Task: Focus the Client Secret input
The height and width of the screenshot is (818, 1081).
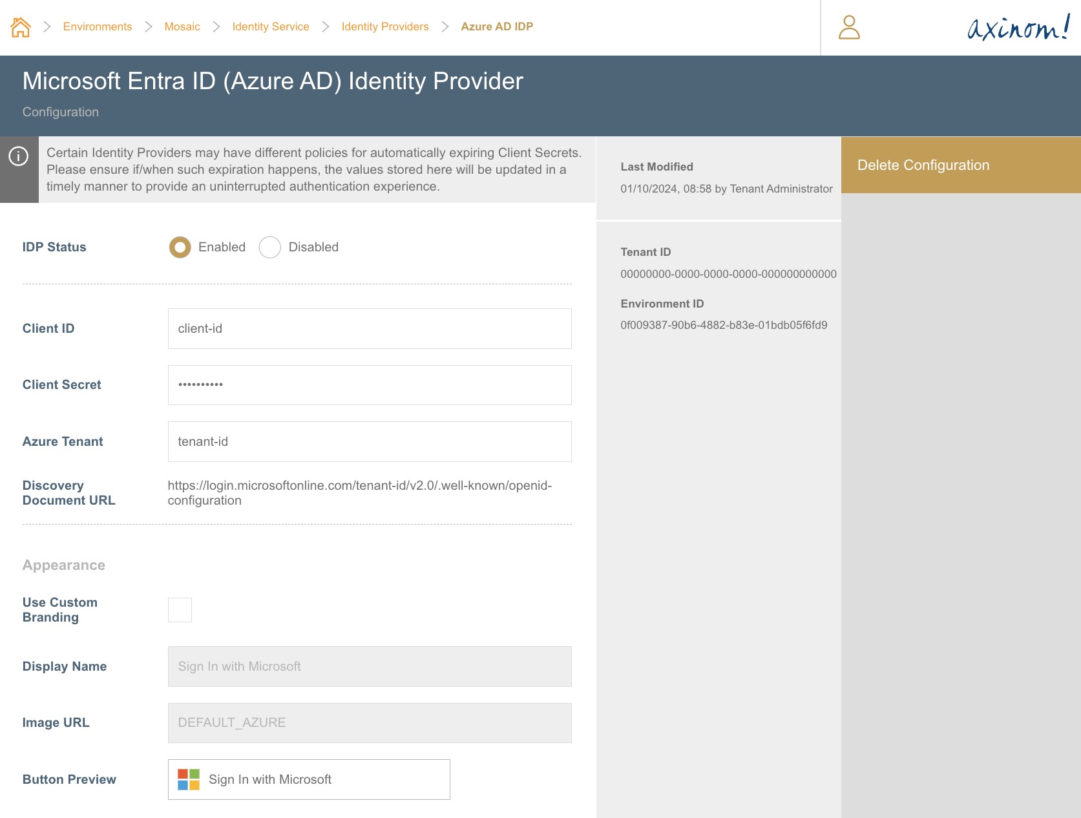Action: (x=369, y=384)
